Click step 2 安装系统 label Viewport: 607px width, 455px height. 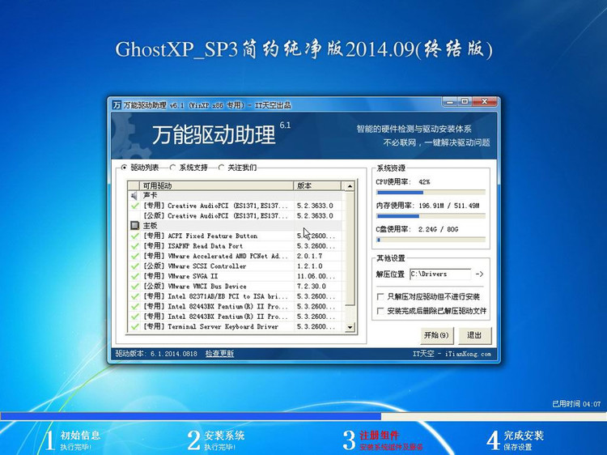click(224, 436)
